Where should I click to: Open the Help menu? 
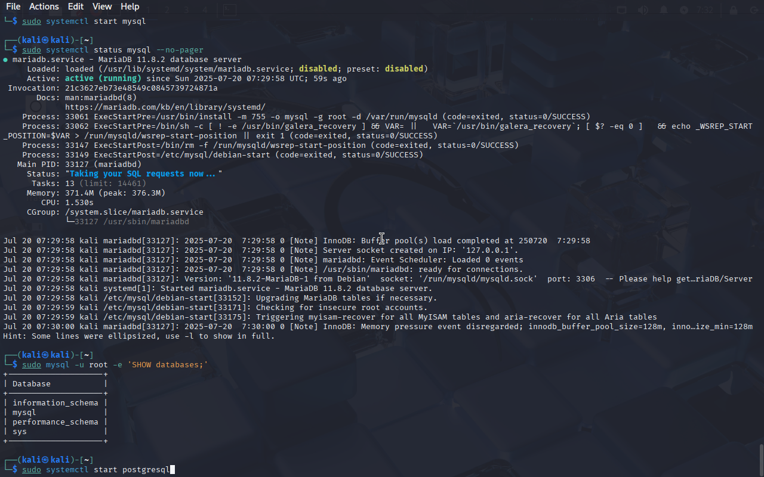click(x=130, y=7)
